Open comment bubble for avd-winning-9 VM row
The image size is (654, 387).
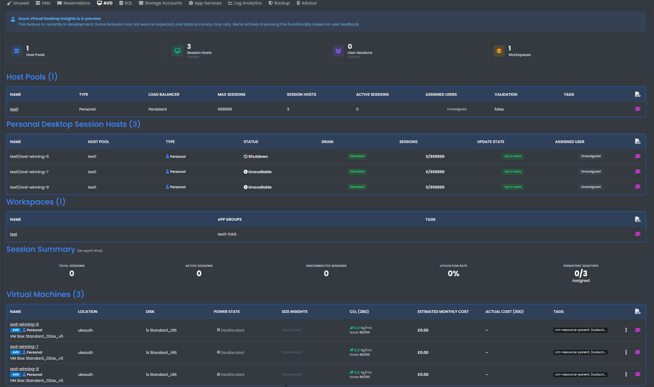[x=638, y=374]
